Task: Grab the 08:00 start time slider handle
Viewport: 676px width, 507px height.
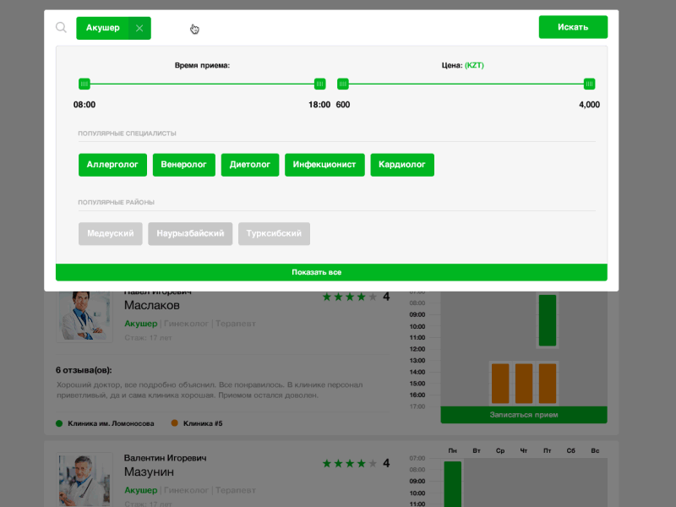Action: 84,84
